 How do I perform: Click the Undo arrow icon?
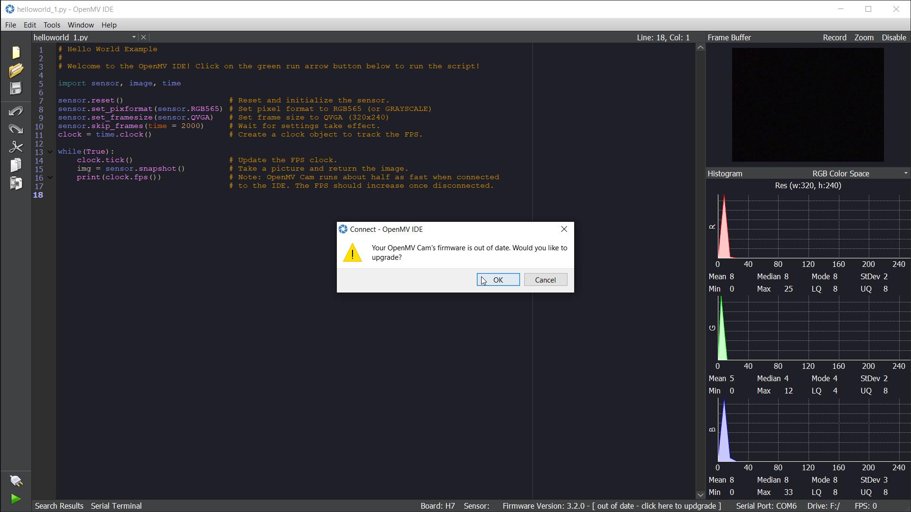pyautogui.click(x=16, y=111)
